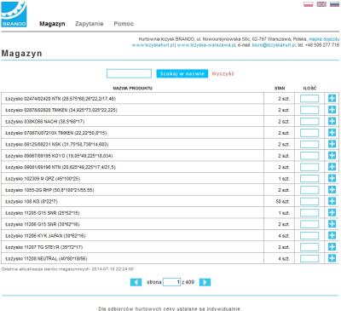
Task: Focus the quantity field for the 11205 G15 SNR bearing
Action: pyautogui.click(x=309, y=213)
